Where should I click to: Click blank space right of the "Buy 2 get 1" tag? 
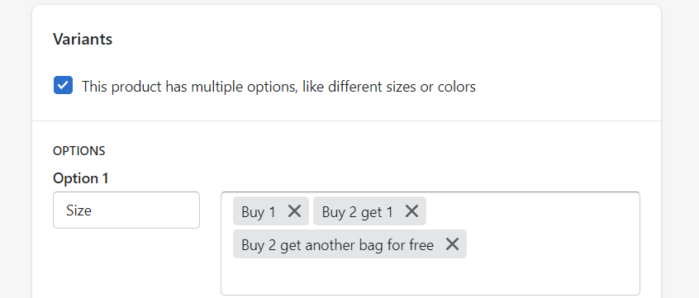click(x=530, y=211)
